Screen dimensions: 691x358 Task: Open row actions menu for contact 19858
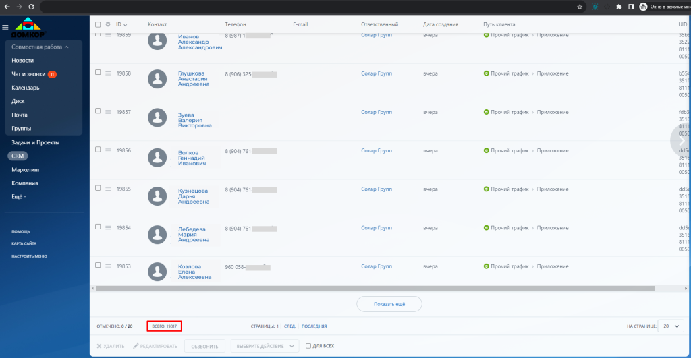point(108,73)
